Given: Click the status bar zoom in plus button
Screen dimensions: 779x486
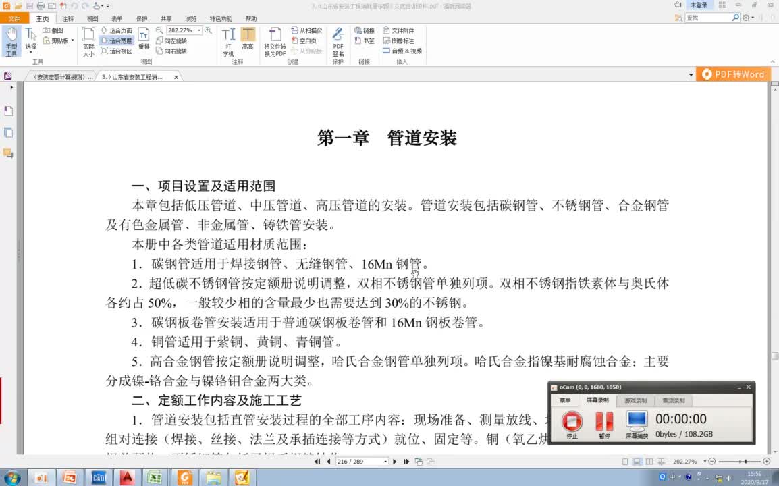Looking at the screenshot, I should (767, 462).
